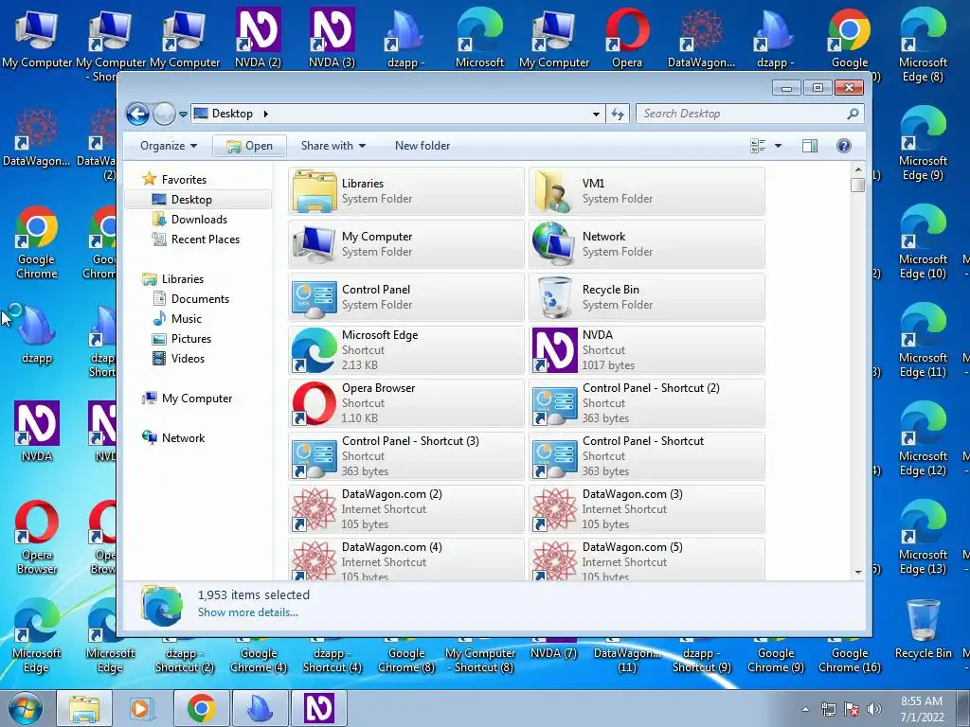Click the file list vertical scrollbar thumb

click(x=857, y=186)
